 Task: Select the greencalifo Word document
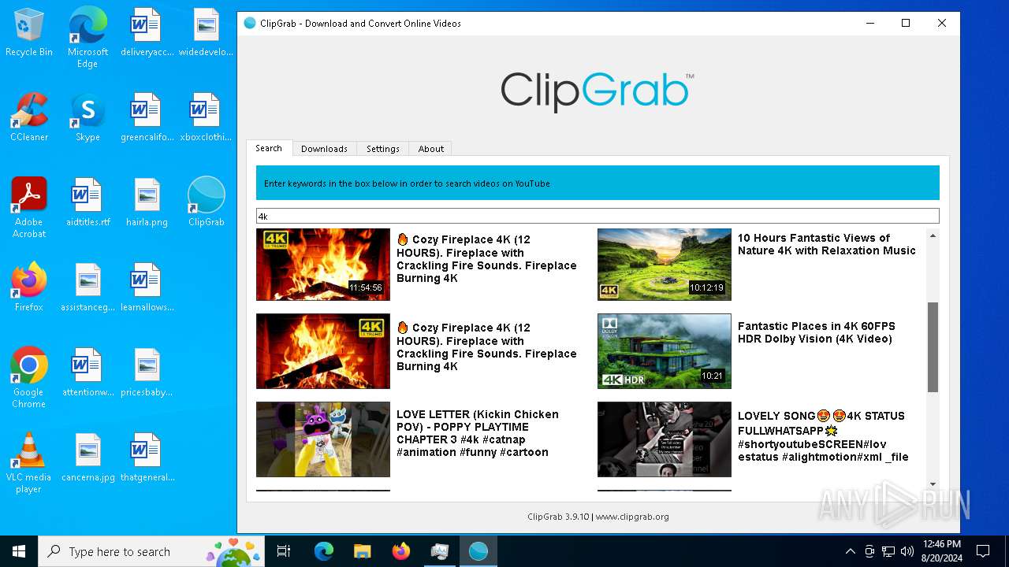pos(147,118)
